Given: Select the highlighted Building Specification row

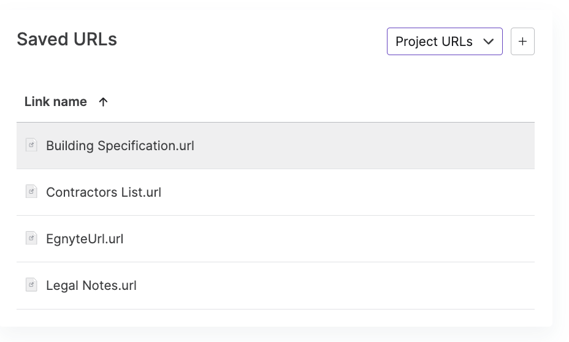Looking at the screenshot, I should pos(275,145).
